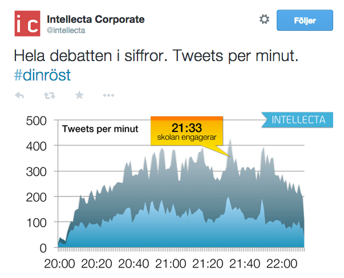Open the #dinröst hashtag
Image resolution: width=344 pixels, height=278 pixels.
pyautogui.click(x=42, y=75)
